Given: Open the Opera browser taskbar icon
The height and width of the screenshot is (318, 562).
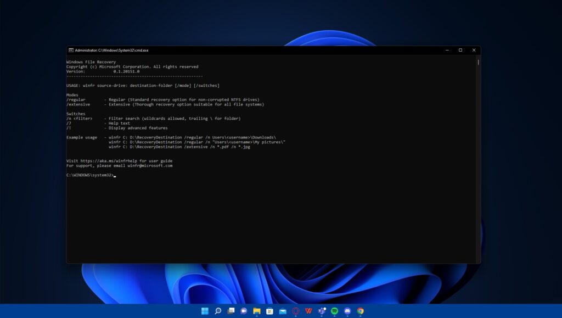Looking at the screenshot, I should pyautogui.click(x=296, y=311).
